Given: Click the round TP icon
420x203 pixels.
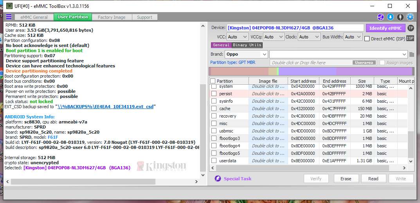Looking at the screenshot, I should click(410, 28).
